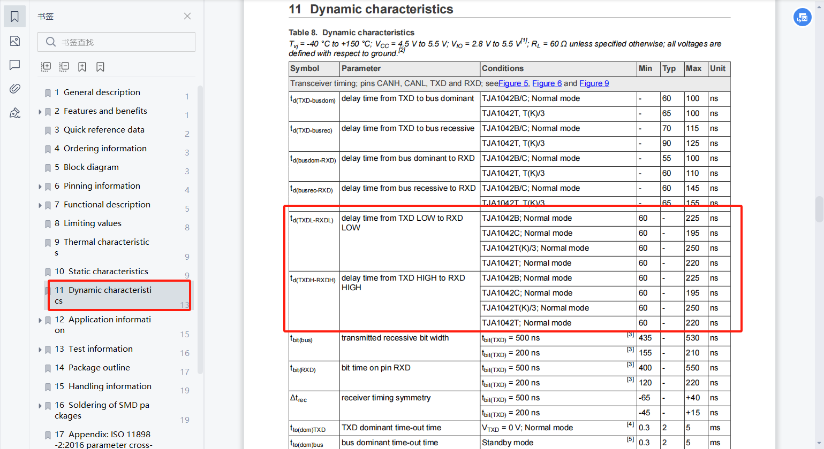Open the bookmarks panel icon in sidebar

(x=15, y=17)
